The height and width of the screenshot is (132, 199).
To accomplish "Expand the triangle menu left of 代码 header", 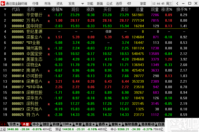I will point(5,9).
